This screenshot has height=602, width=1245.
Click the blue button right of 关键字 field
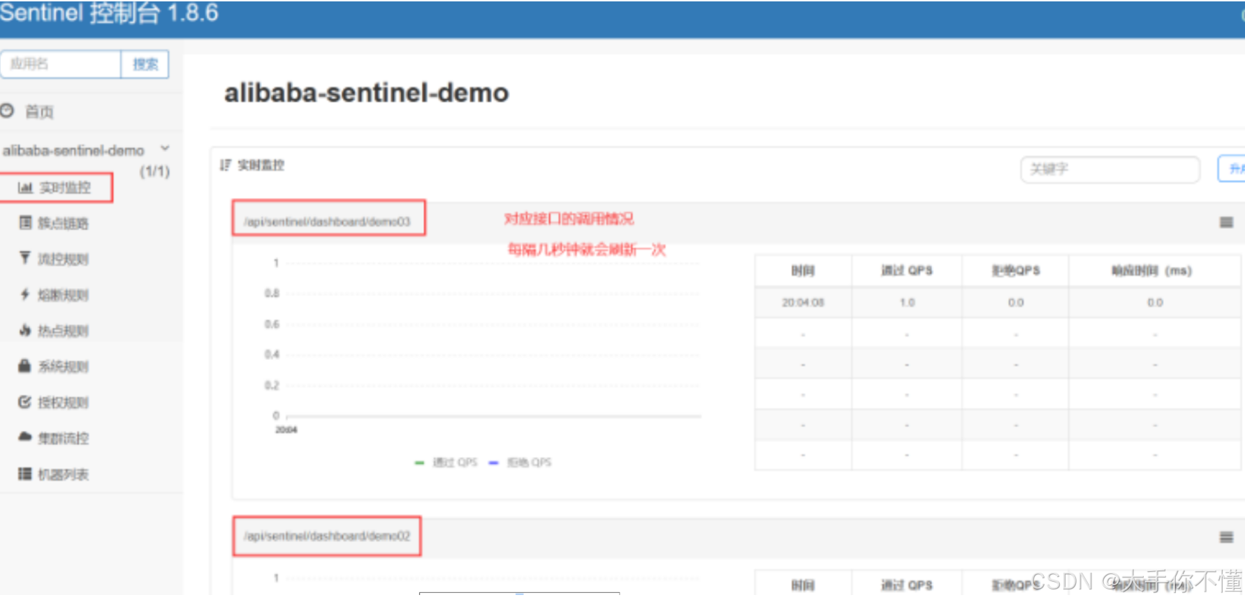point(1232,169)
